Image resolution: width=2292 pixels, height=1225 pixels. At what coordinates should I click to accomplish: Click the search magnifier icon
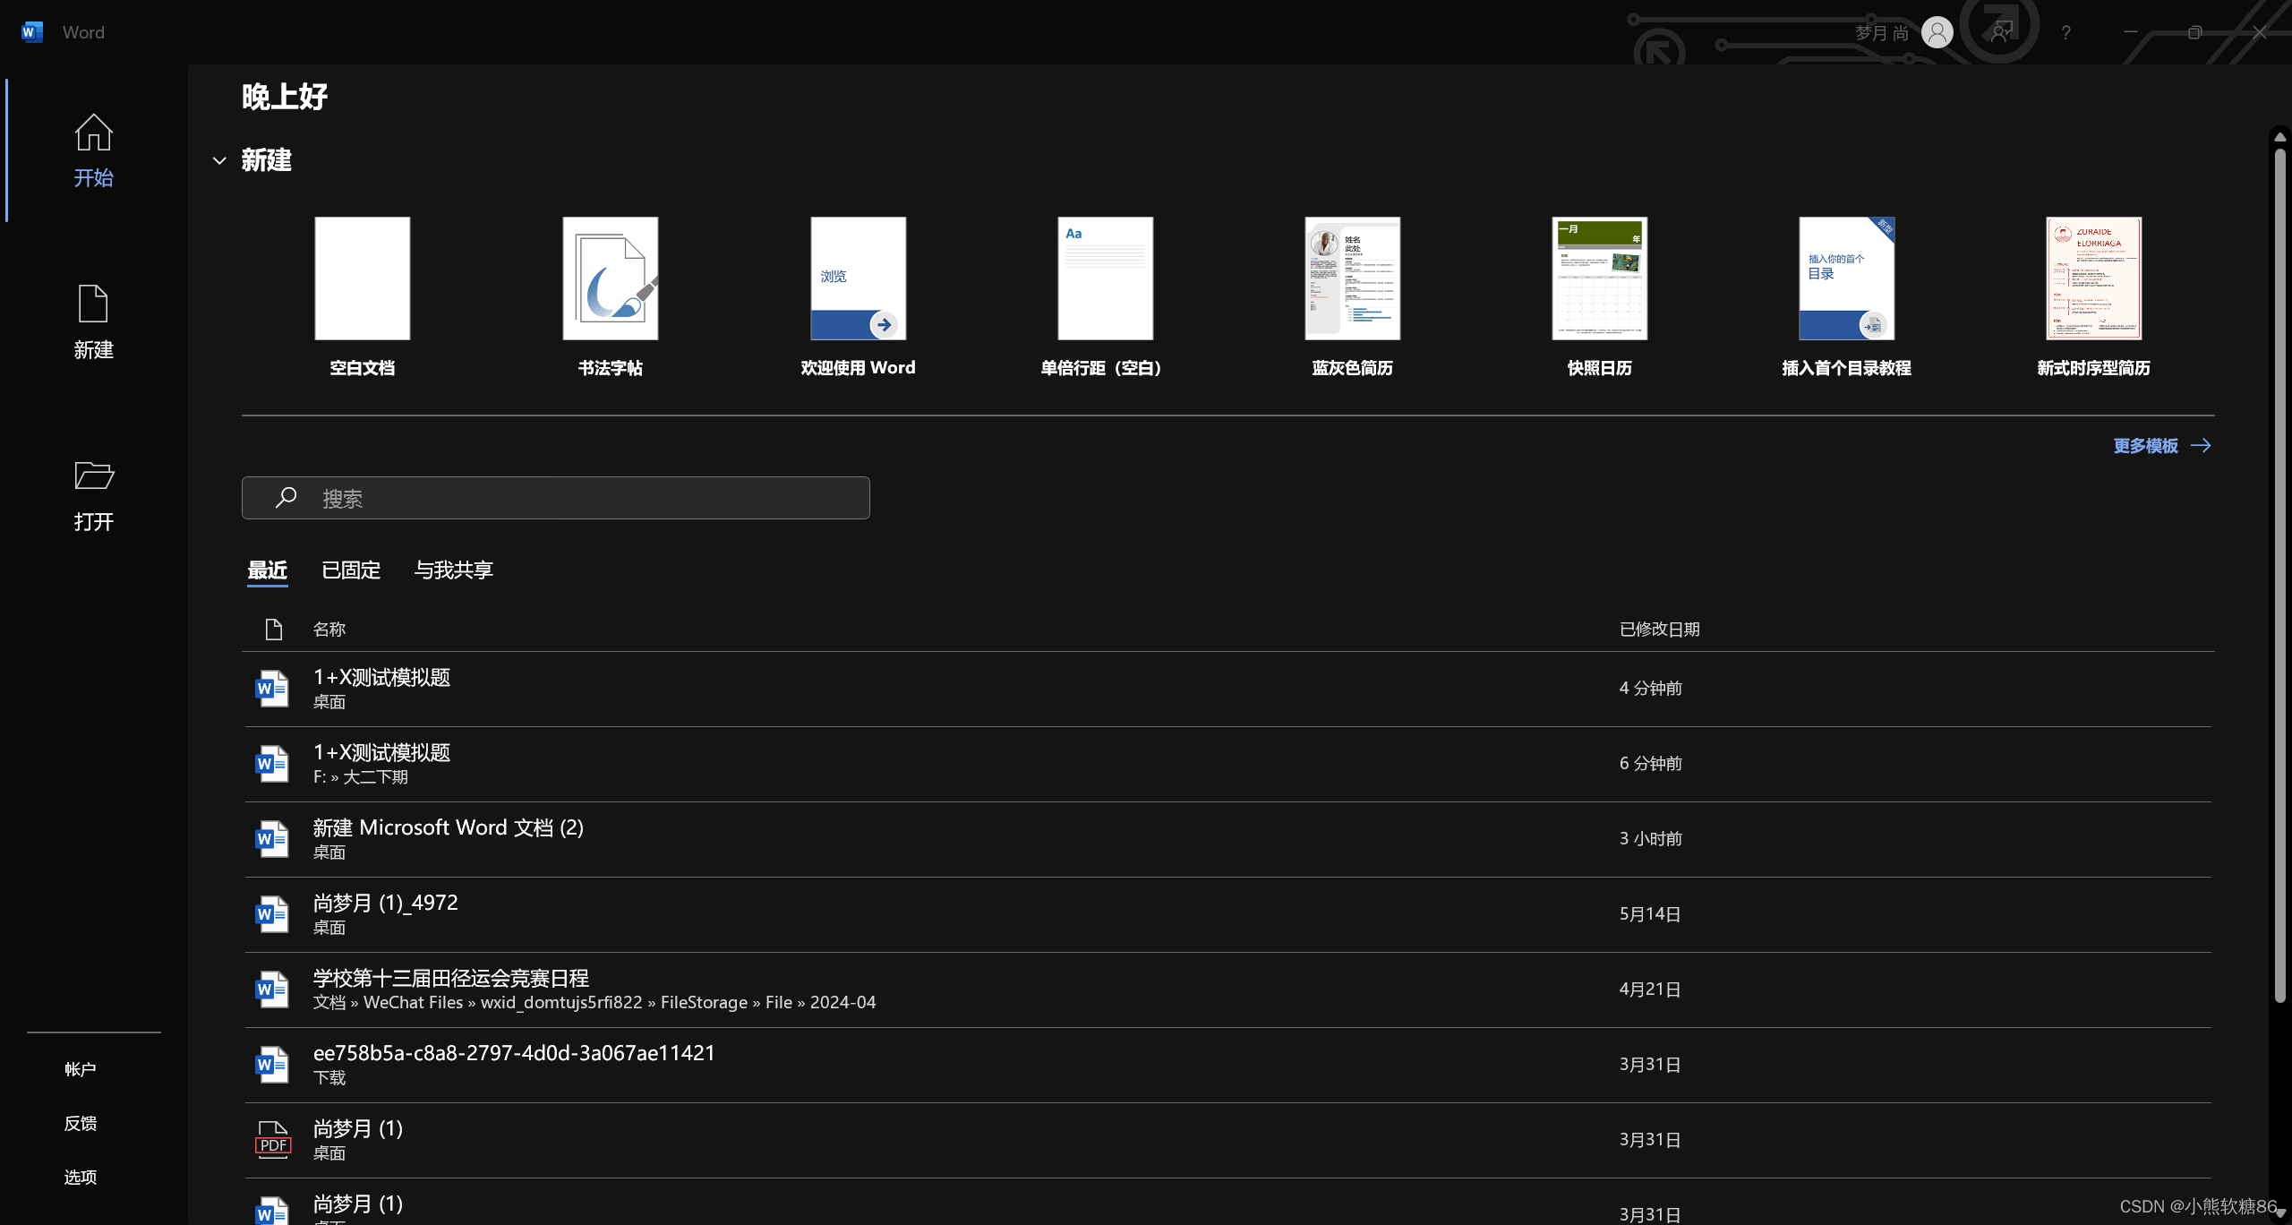coord(286,498)
